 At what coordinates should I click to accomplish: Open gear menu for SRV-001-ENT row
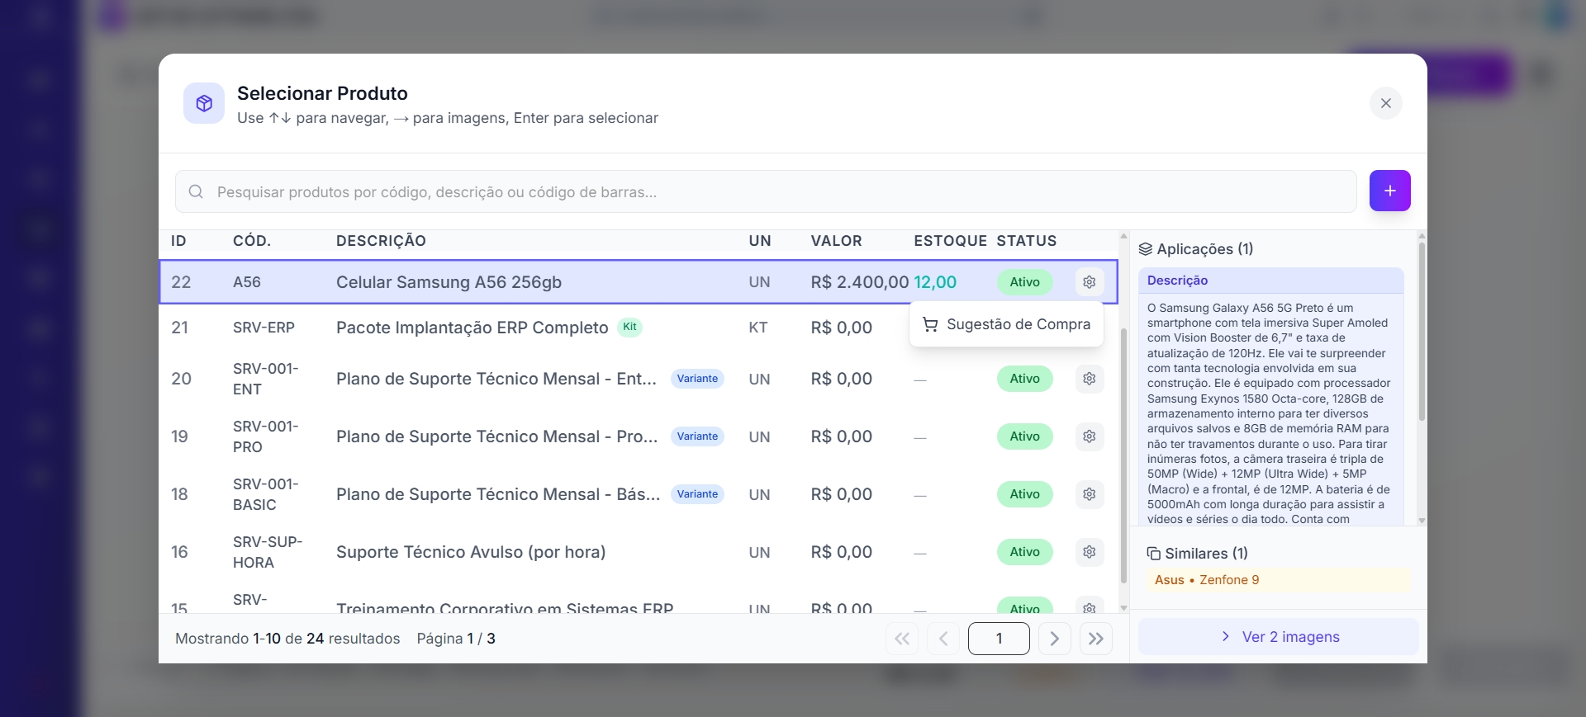[x=1089, y=379]
